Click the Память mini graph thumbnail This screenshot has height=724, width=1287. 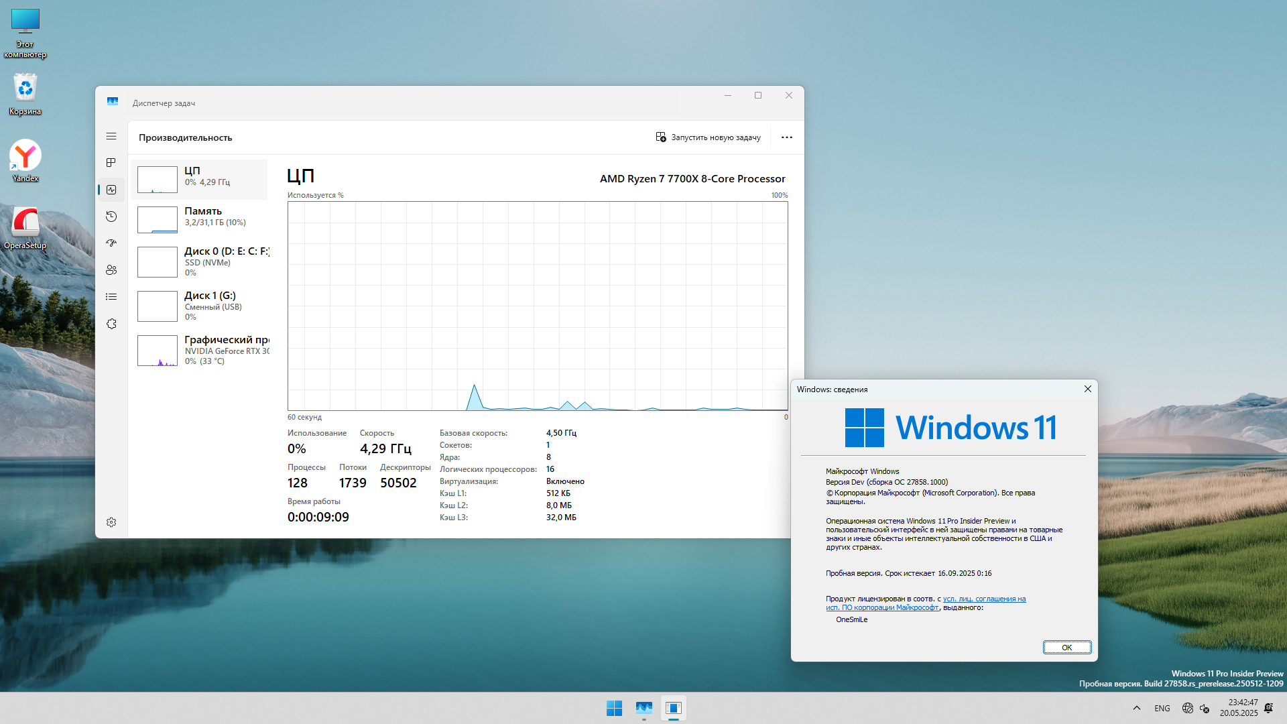[x=158, y=220]
